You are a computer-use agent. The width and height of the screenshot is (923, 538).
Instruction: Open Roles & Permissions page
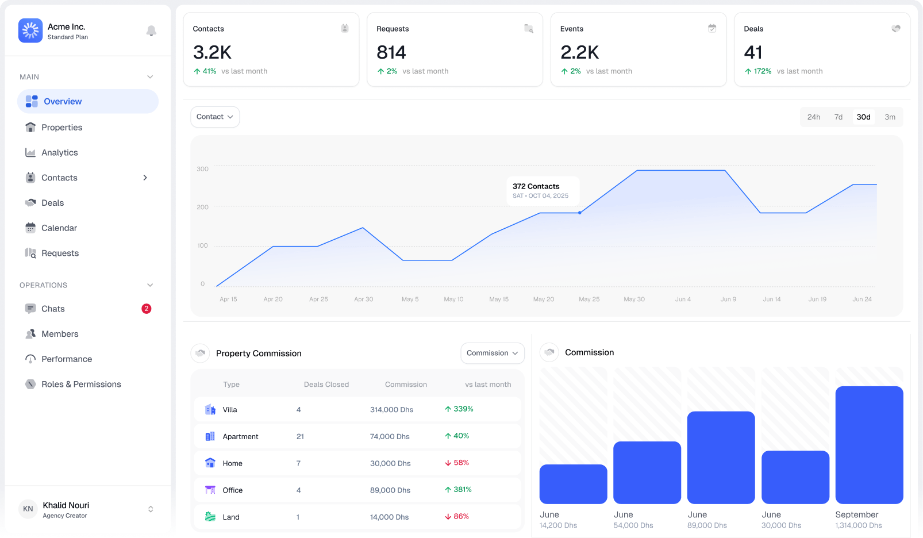coord(81,385)
